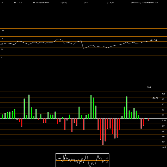167x167 pixels.
Task: Click the 70 level label on RSI axis
Action: click(2, 38)
